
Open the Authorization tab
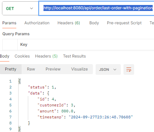(37, 23)
